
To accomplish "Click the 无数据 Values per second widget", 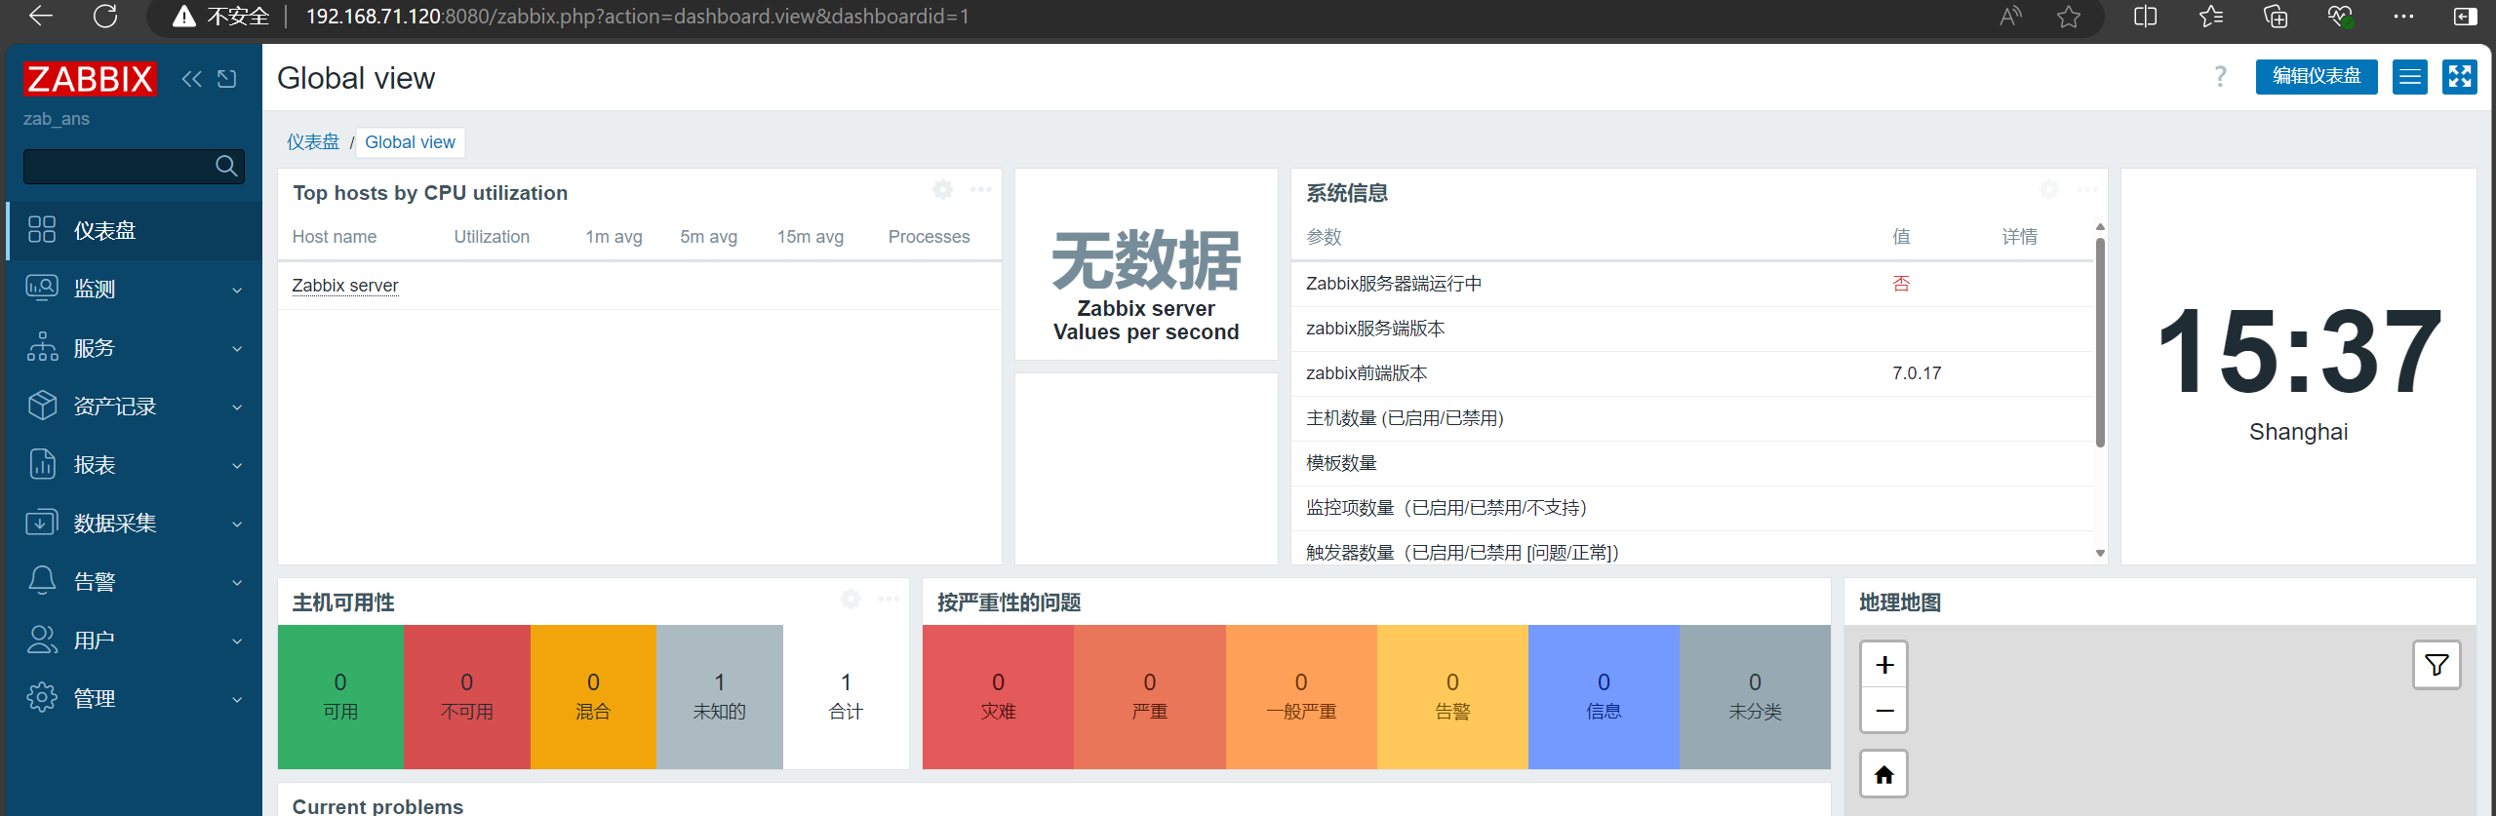I will [x=1146, y=265].
